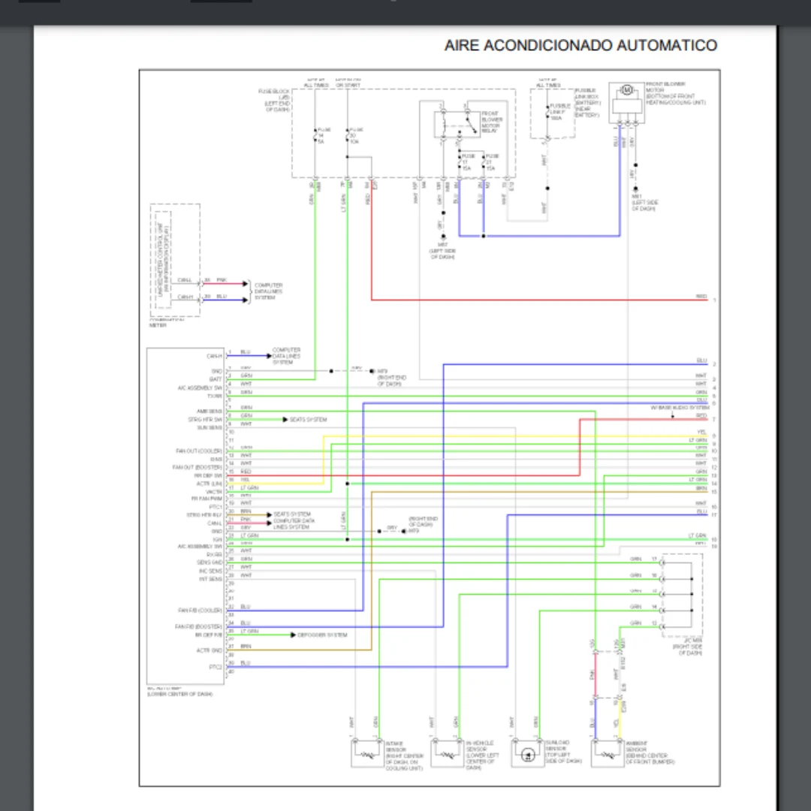Screen dimensions: 811x811
Task: Click the FAN OUT (BOOSTER) pin label
Action: 197,467
